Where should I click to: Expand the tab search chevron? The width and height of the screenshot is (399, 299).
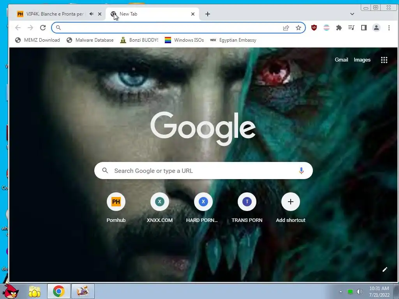352,14
